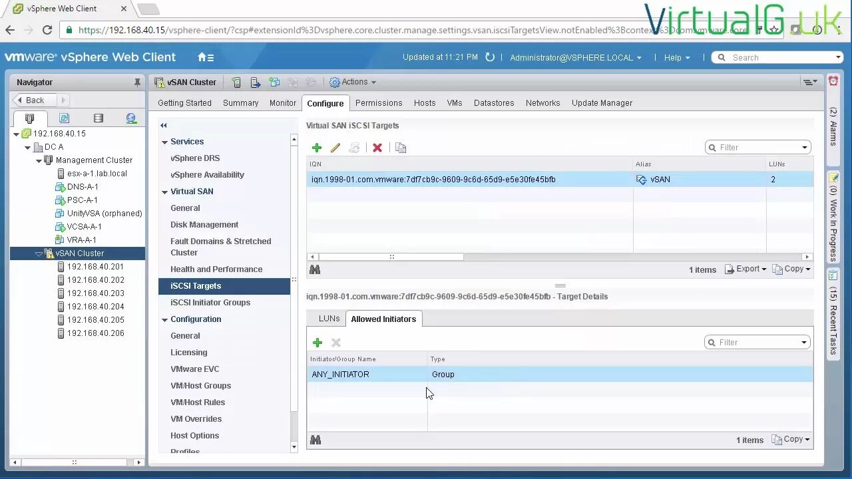Screen dimensions: 852x479
Task: Switch to Networking navigator view
Action: coord(131,118)
